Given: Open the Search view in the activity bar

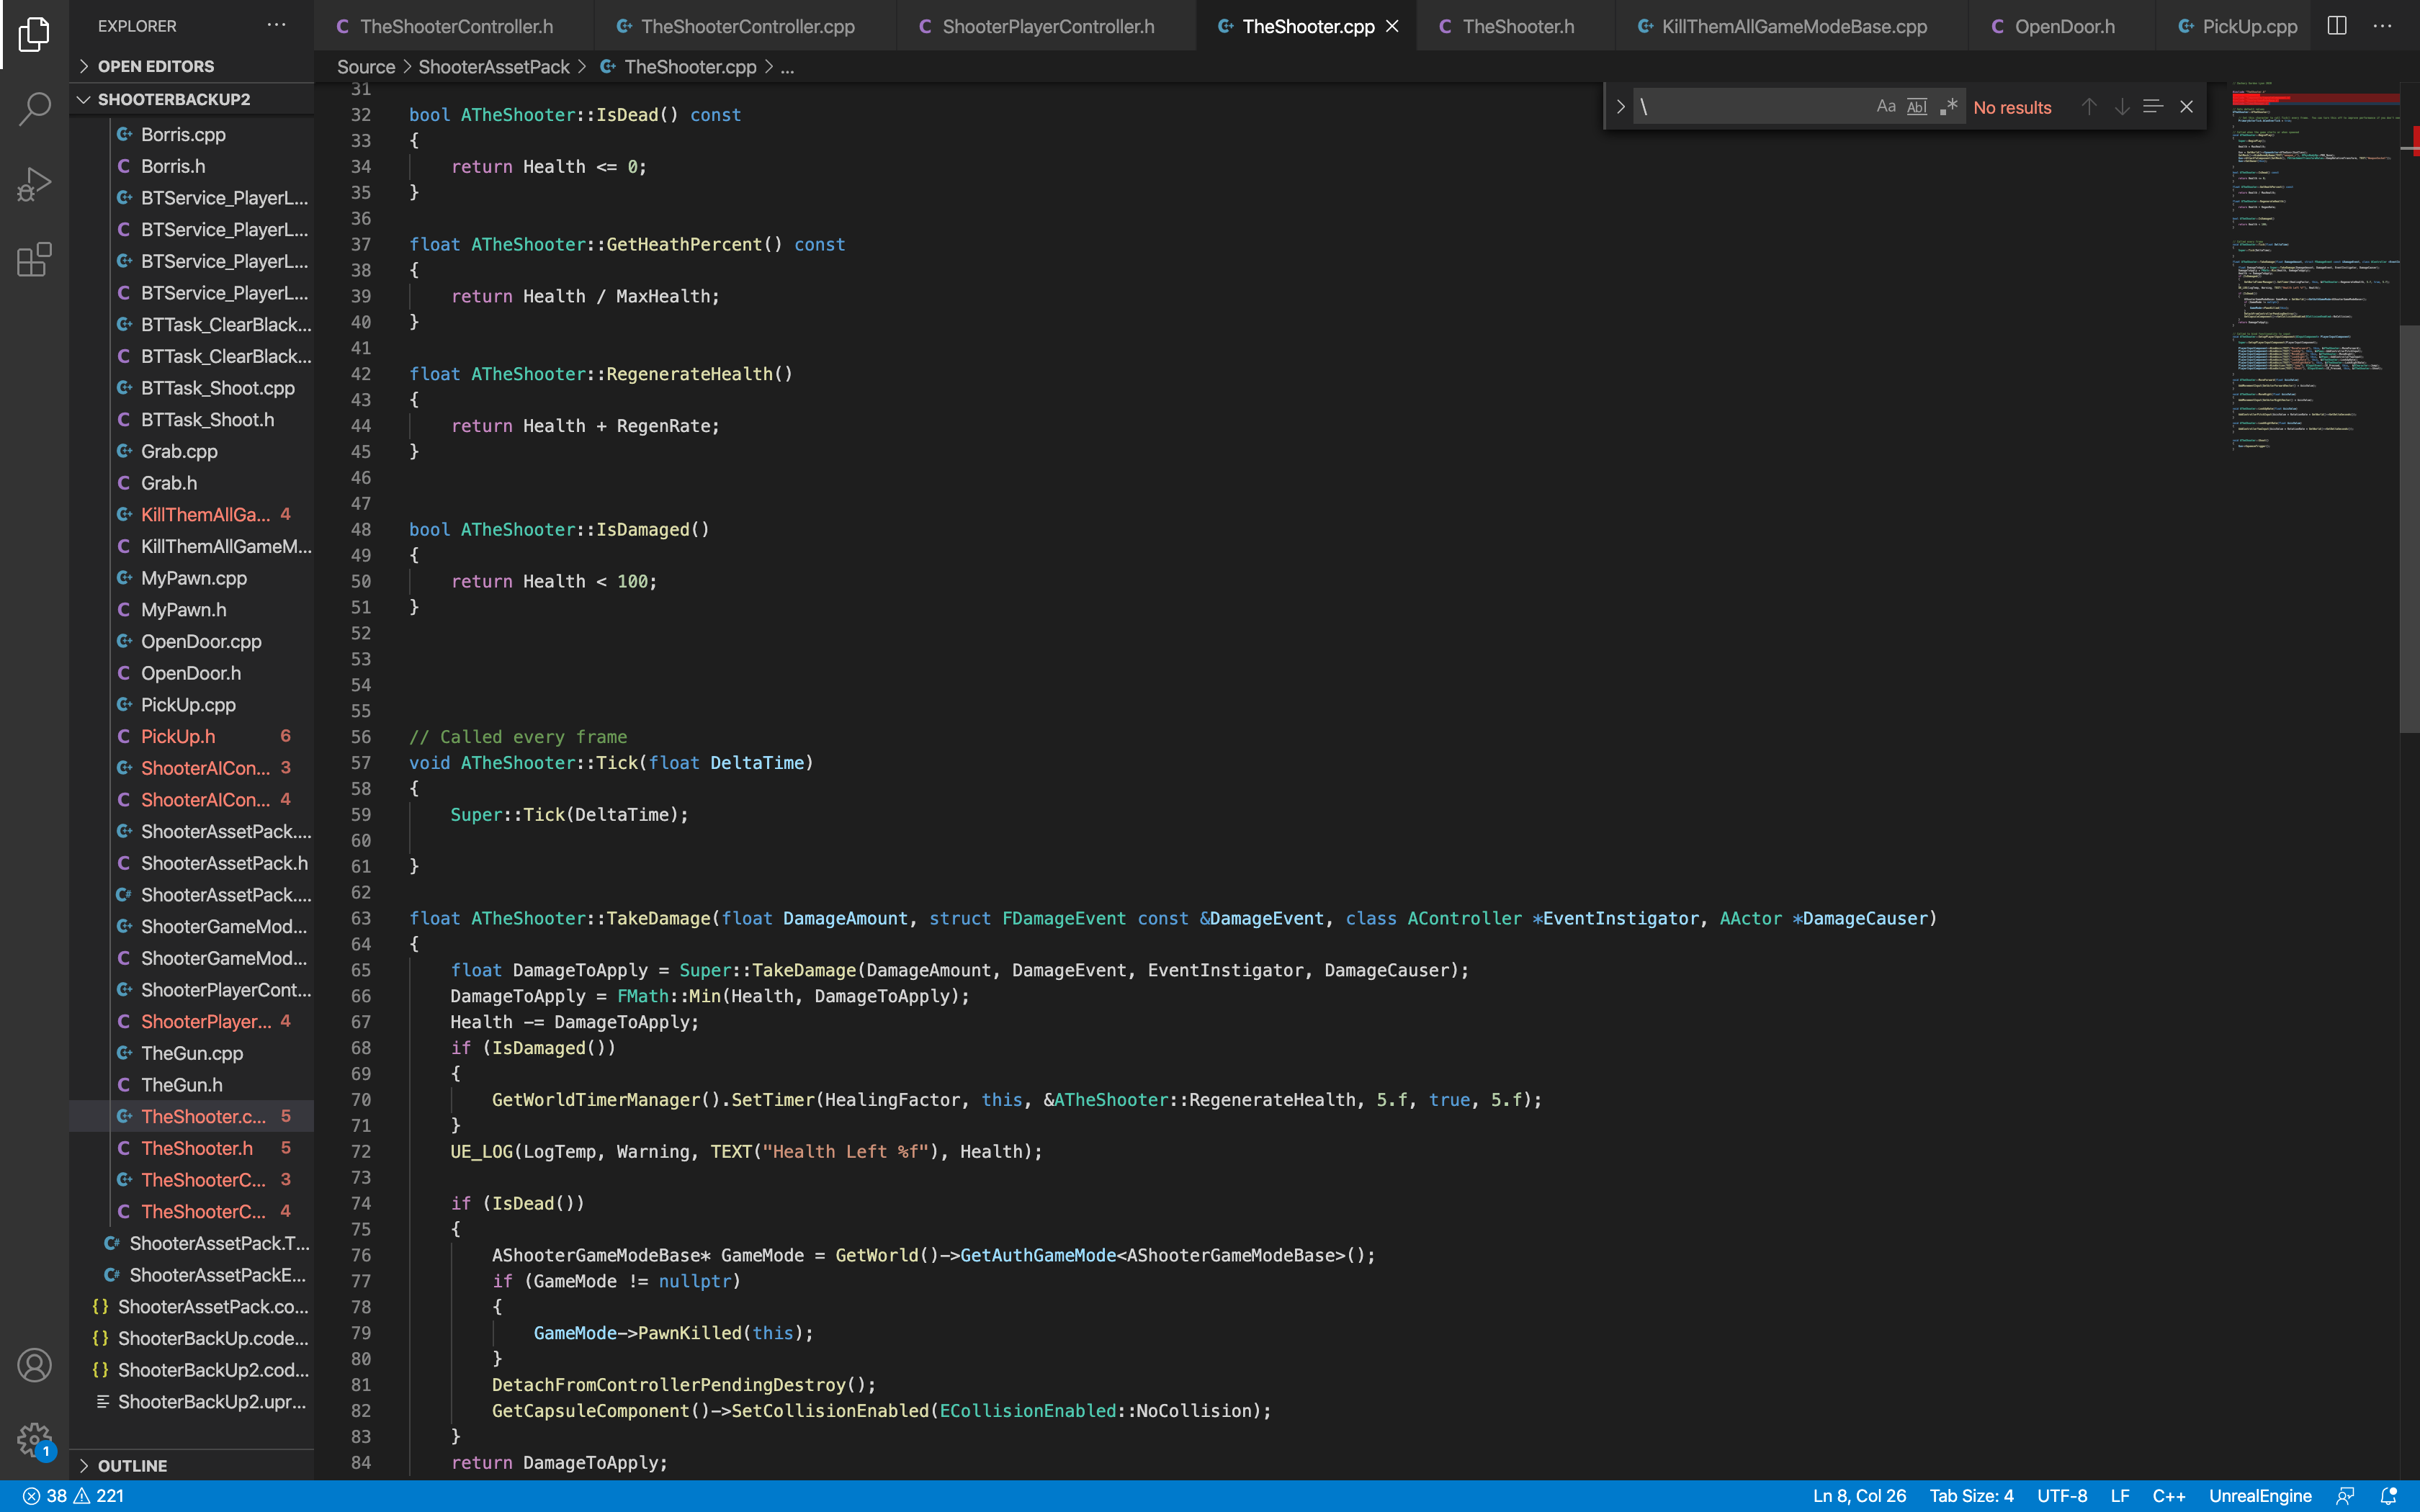Looking at the screenshot, I should 34,108.
